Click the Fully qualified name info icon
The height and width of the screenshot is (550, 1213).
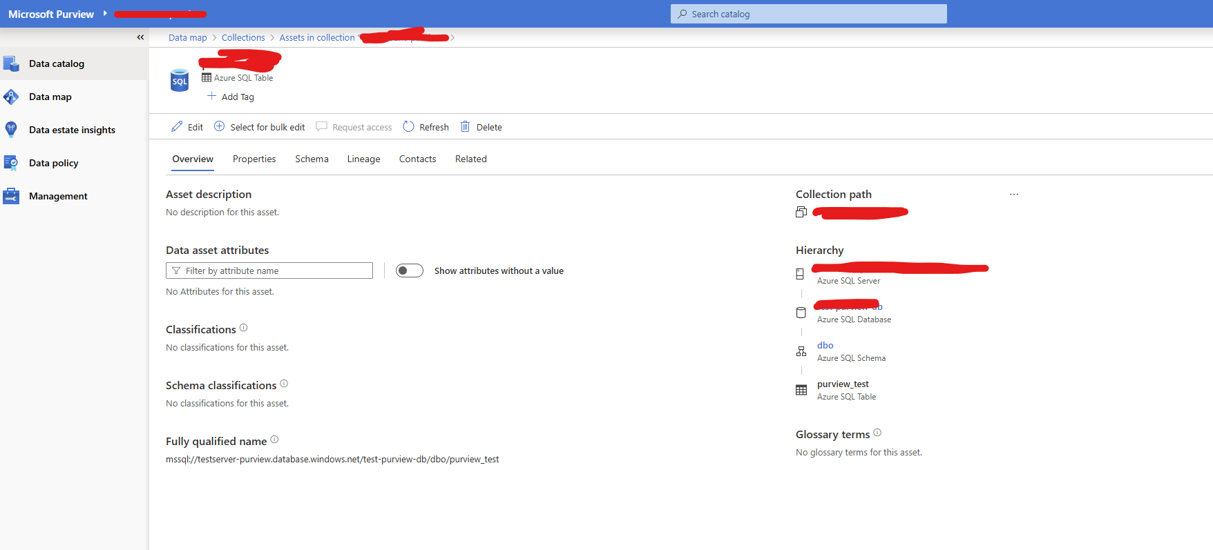[x=274, y=440]
